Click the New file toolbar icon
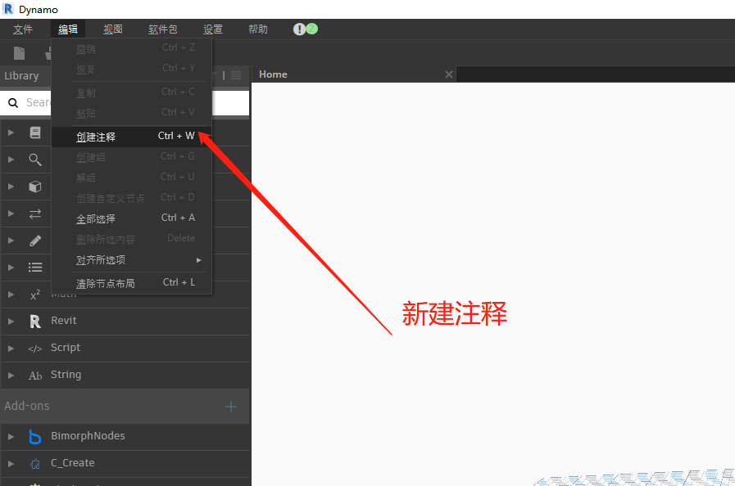 [x=19, y=53]
